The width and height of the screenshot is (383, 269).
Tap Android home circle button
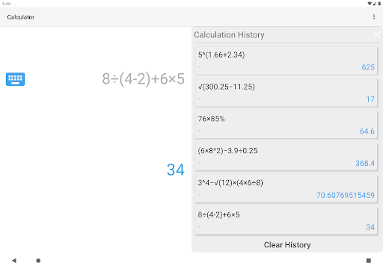tap(38, 261)
